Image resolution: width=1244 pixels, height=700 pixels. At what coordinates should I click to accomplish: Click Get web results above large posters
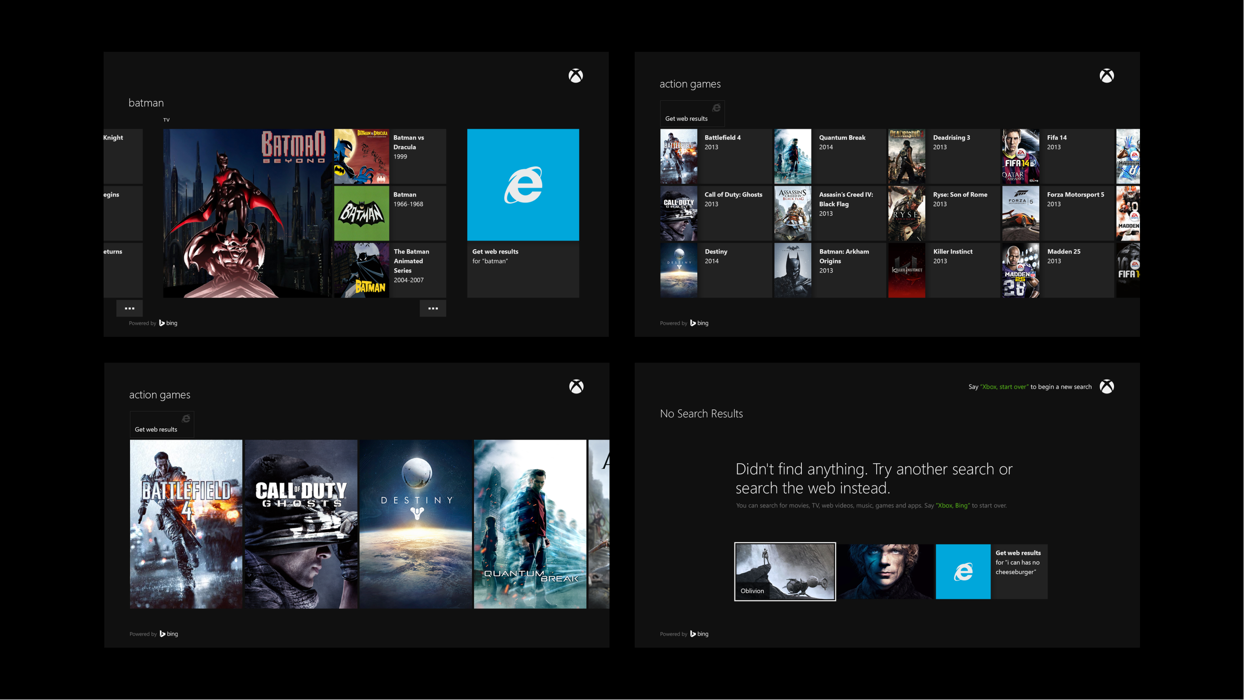(x=161, y=424)
